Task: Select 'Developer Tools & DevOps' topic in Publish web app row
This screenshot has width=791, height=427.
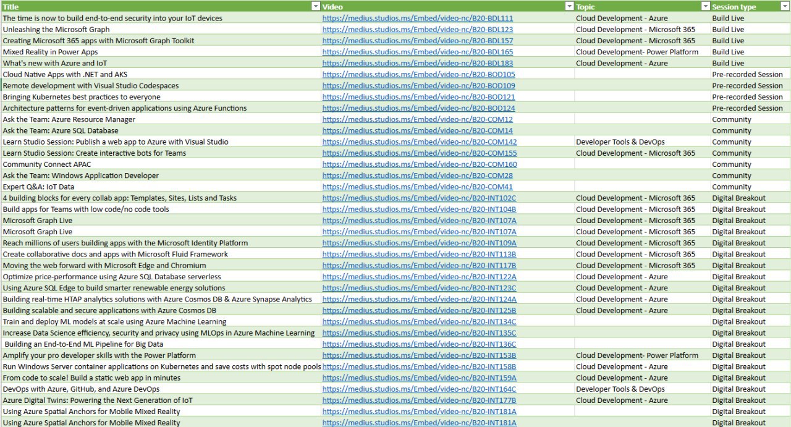Action: tap(643, 142)
